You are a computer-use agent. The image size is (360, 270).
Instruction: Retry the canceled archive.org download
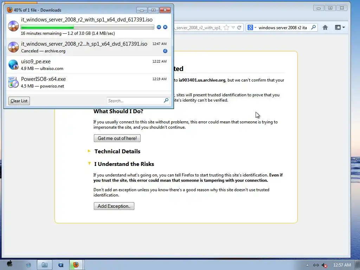tap(165, 51)
